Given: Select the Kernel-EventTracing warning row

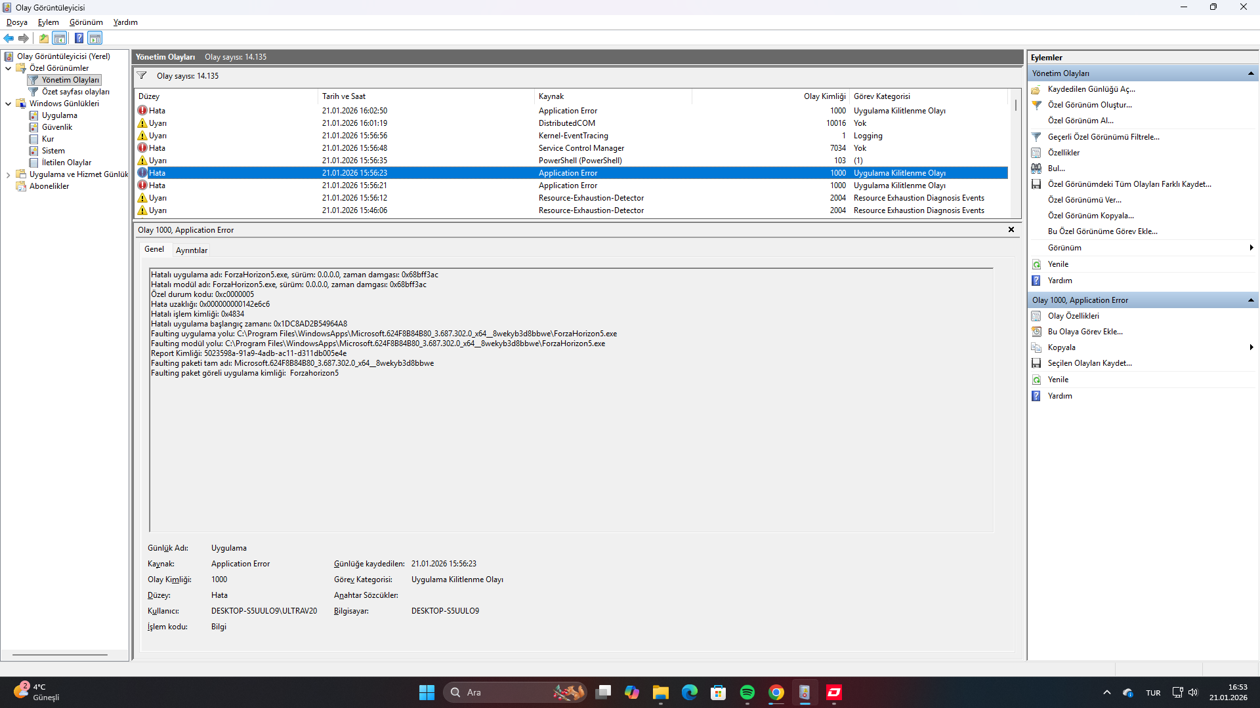Looking at the screenshot, I should pyautogui.click(x=571, y=136).
